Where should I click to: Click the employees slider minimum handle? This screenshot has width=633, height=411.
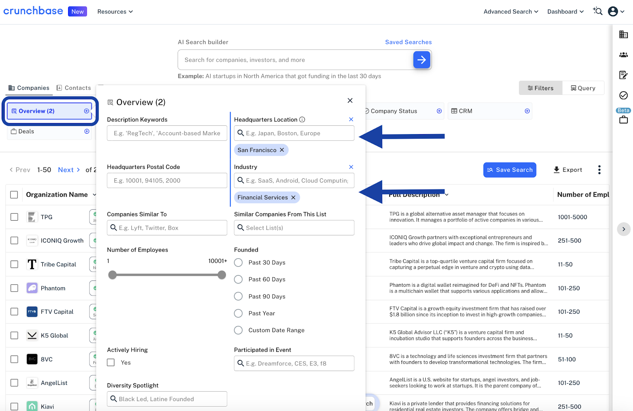pyautogui.click(x=113, y=275)
